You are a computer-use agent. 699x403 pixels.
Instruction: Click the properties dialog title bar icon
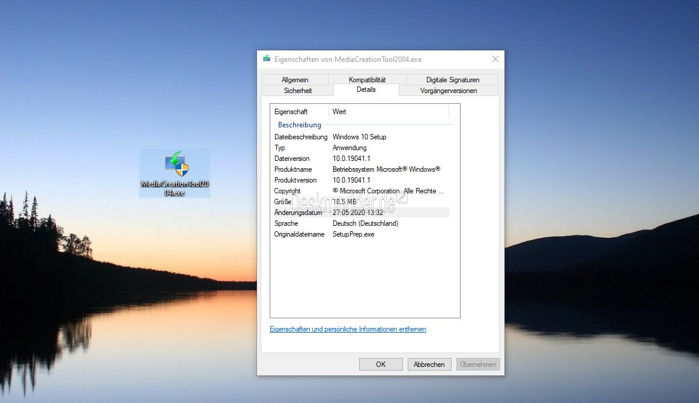point(267,59)
